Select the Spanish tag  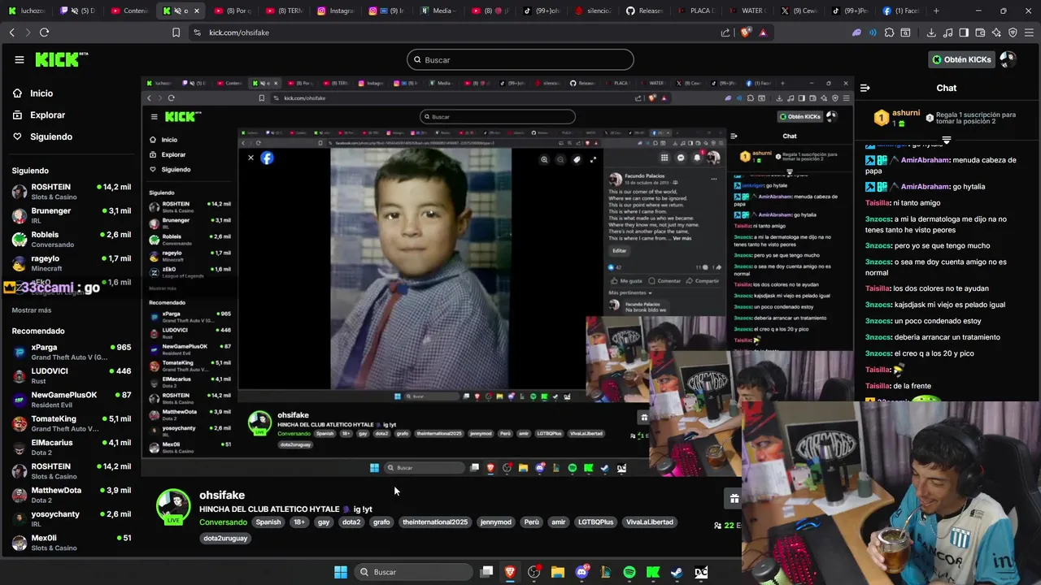[x=268, y=522]
